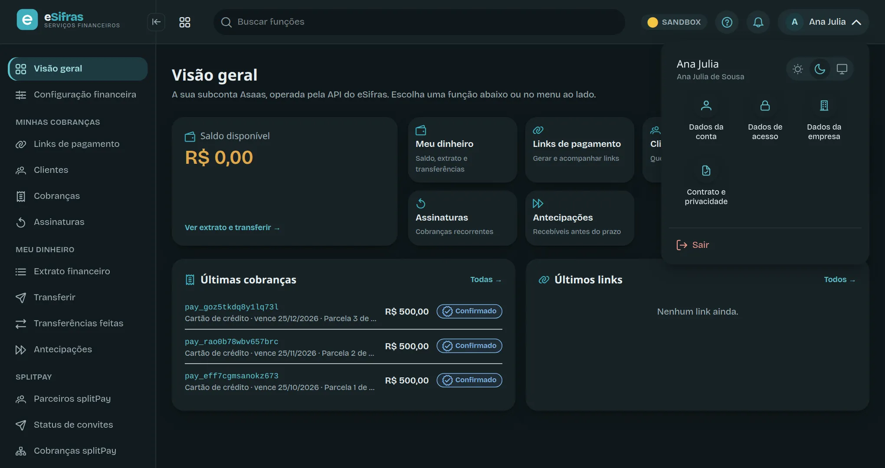Screen dimensions: 885x468
Task: Open Cobranças splitPay in sidebar
Action: click(x=78, y=451)
